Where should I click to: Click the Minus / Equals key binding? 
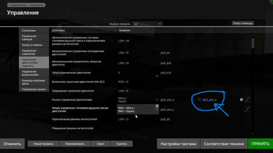123,100
